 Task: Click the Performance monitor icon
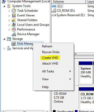click(x=14, y=29)
